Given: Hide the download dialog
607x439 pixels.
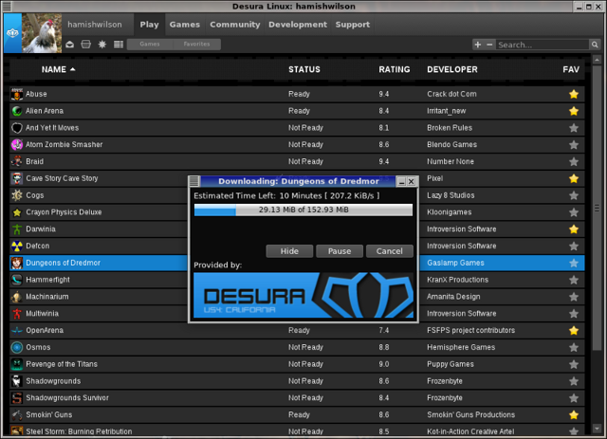Looking at the screenshot, I should (289, 251).
